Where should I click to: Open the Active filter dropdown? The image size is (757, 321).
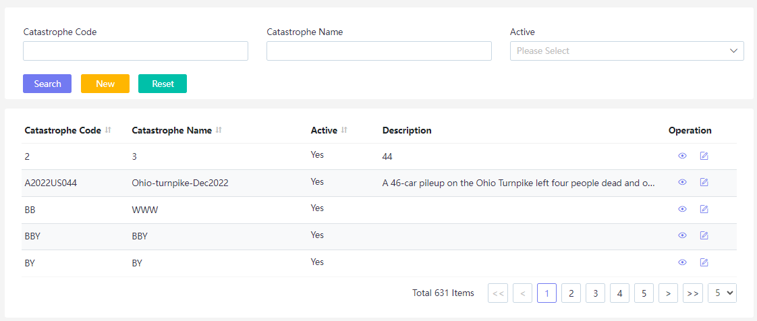[x=627, y=51]
